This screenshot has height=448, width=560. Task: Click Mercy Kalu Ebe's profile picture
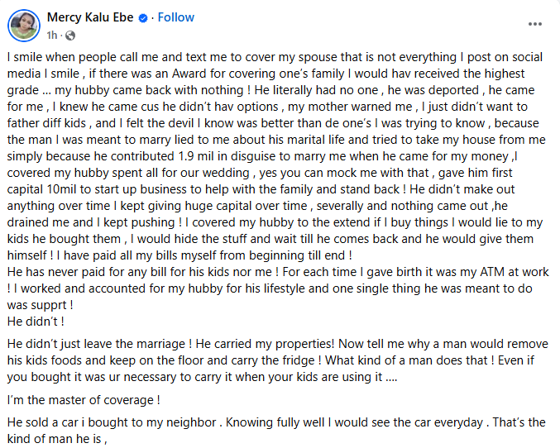[24, 26]
